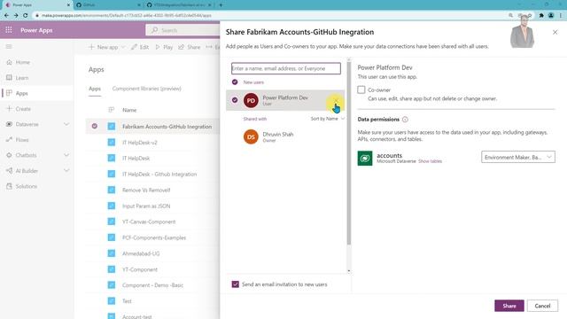This screenshot has height=319, width=567.
Task: Open the Input Param as JSON app
Action: click(x=146, y=206)
